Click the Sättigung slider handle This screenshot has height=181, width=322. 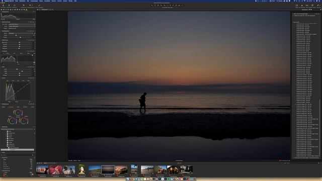pos(19,48)
